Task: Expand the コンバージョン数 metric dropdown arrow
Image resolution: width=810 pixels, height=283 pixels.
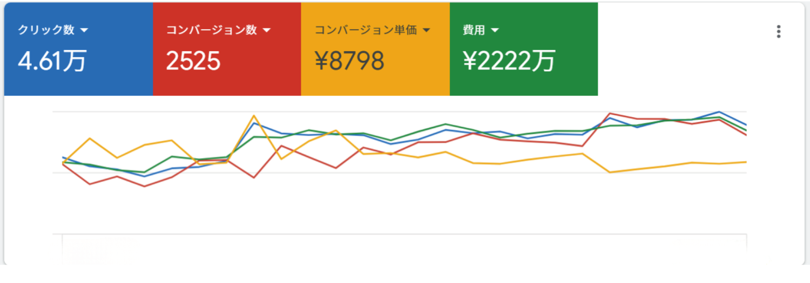Action: (x=266, y=31)
